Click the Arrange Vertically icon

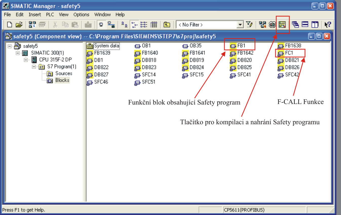pyautogui.click(x=315, y=25)
